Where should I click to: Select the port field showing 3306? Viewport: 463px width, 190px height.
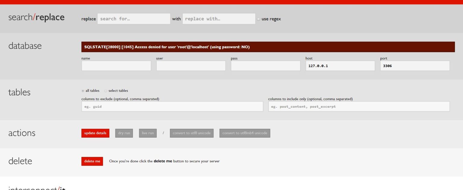[x=415, y=65]
